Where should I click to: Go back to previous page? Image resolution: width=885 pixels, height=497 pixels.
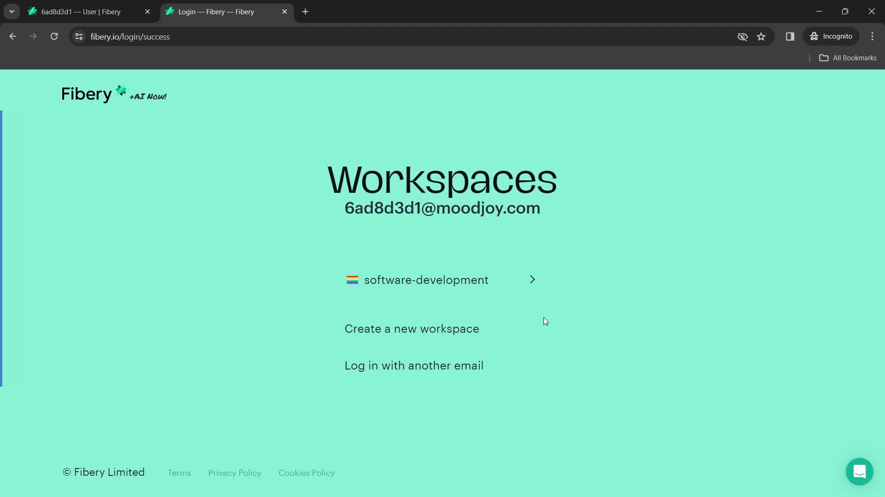(13, 36)
